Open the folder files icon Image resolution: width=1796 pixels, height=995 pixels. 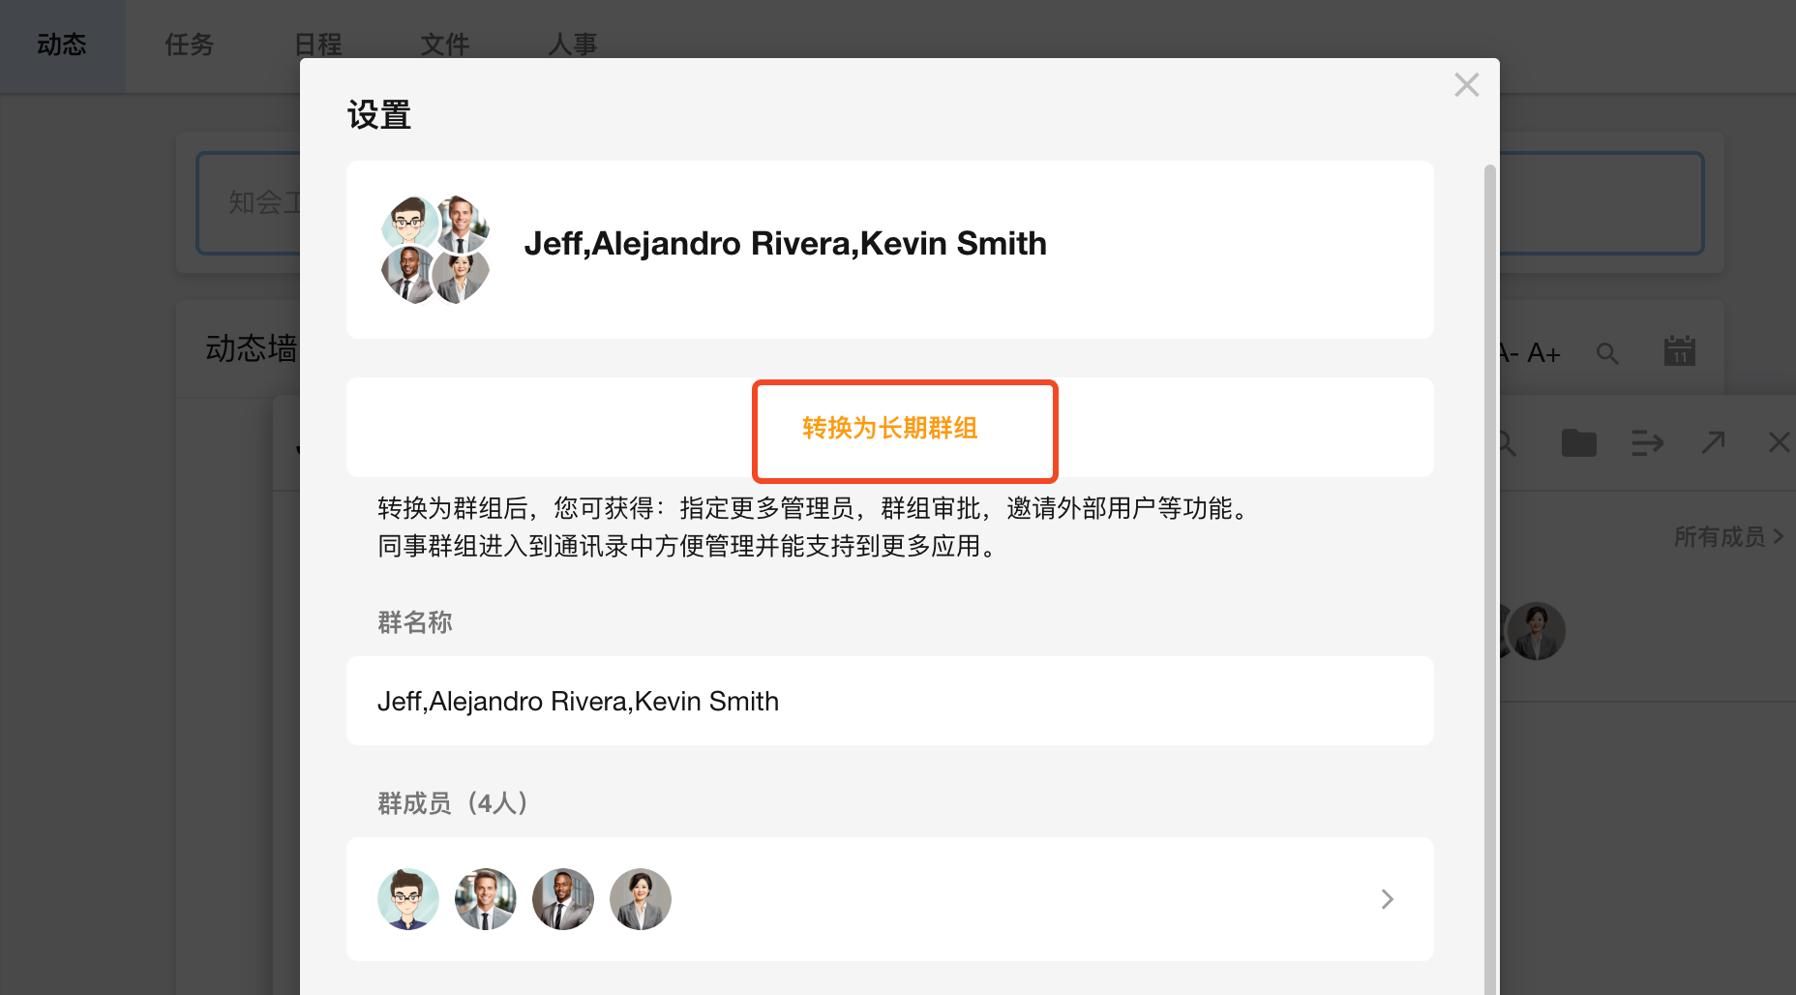tap(1578, 443)
